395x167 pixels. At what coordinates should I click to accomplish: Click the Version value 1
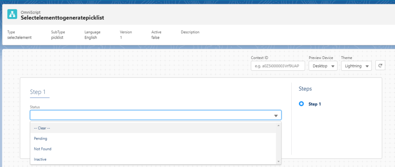pyautogui.click(x=121, y=37)
